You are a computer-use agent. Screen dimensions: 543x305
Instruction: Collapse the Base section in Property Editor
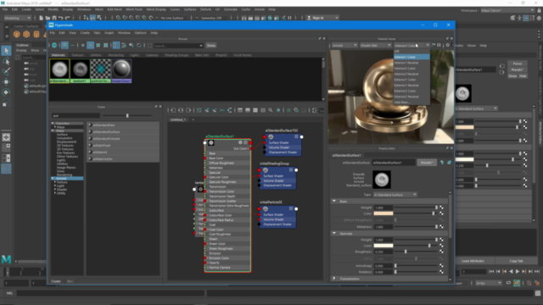pos(334,202)
